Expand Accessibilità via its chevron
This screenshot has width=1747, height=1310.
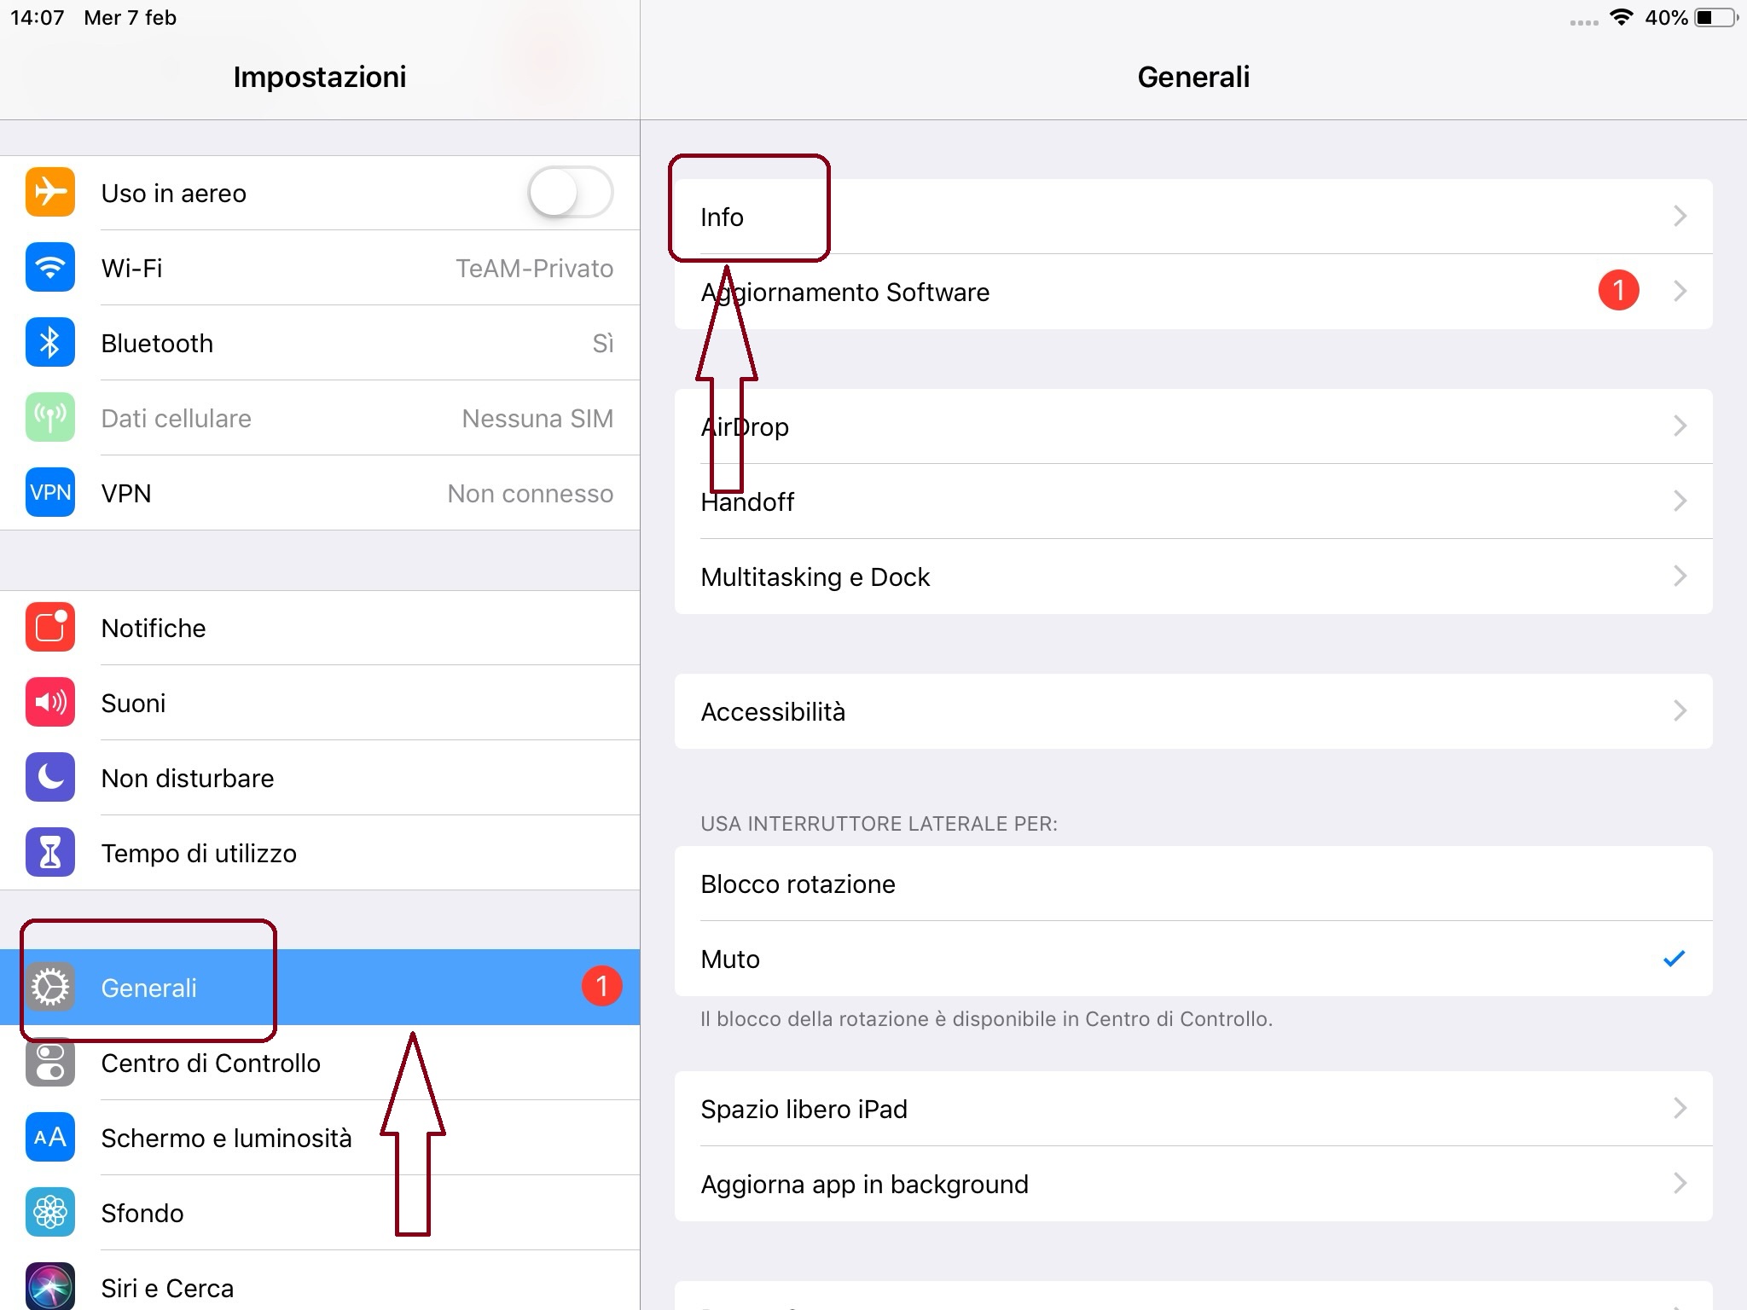pos(1679,711)
